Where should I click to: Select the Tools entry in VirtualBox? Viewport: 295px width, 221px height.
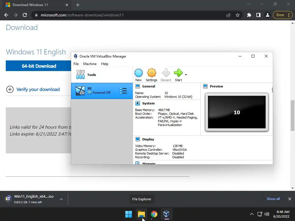coord(102,75)
